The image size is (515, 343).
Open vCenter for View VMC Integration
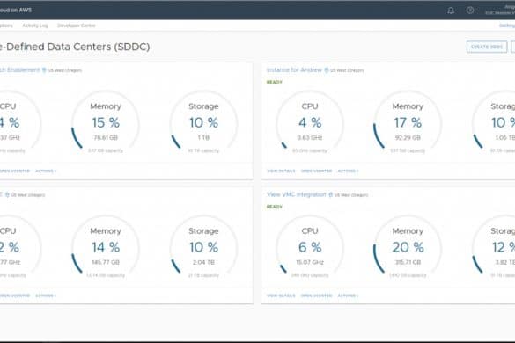click(317, 296)
